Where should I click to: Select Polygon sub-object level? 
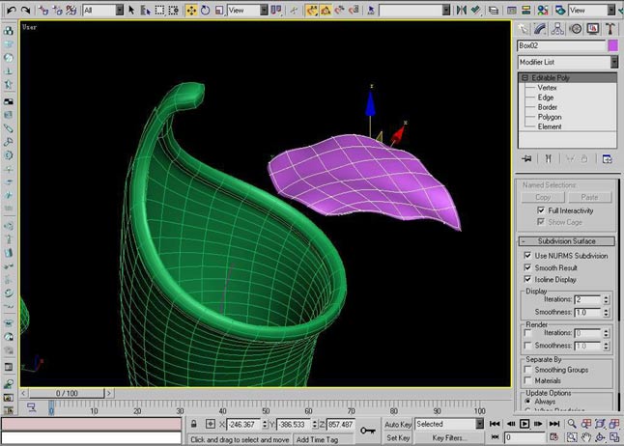[550, 117]
